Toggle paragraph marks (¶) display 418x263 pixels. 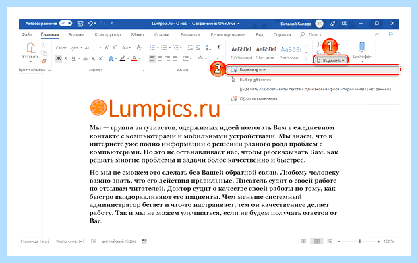219,47
